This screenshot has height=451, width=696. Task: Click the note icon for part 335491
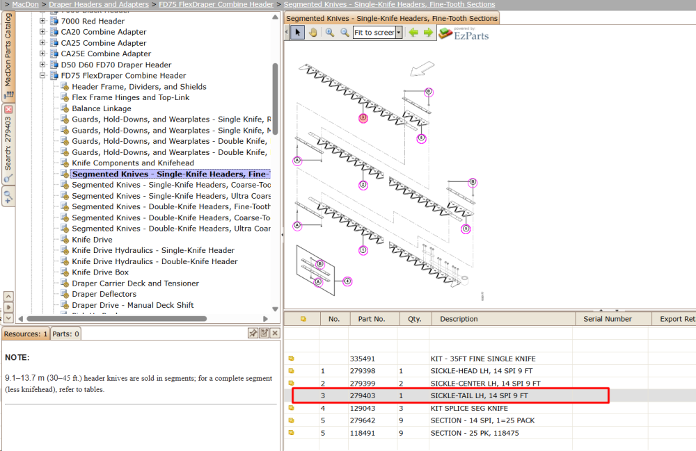(291, 359)
